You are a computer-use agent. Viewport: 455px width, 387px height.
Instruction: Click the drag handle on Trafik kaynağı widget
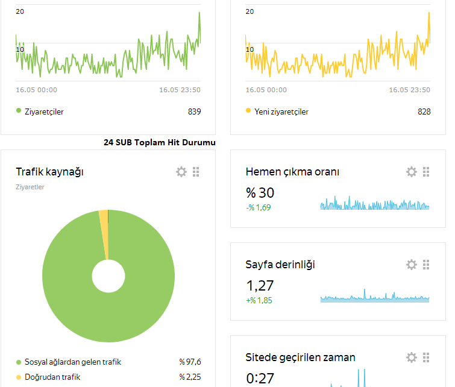click(196, 172)
